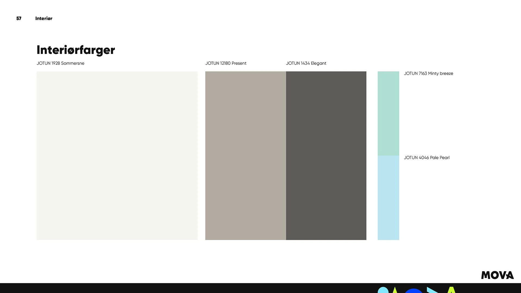This screenshot has height=293, width=521.
Task: Click the page number 57
Action: 19,18
